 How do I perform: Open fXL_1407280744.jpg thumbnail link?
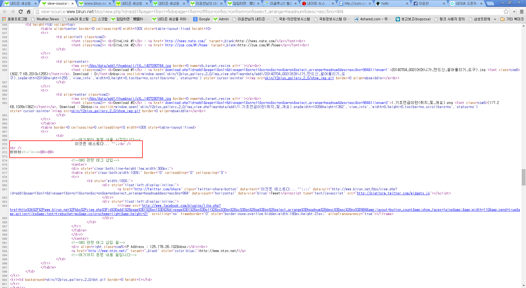[x=130, y=66]
